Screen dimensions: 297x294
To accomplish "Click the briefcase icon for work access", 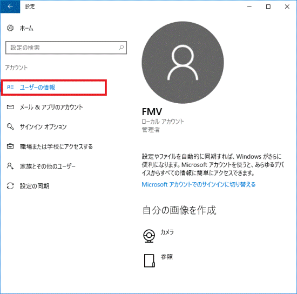I will [x=10, y=146].
